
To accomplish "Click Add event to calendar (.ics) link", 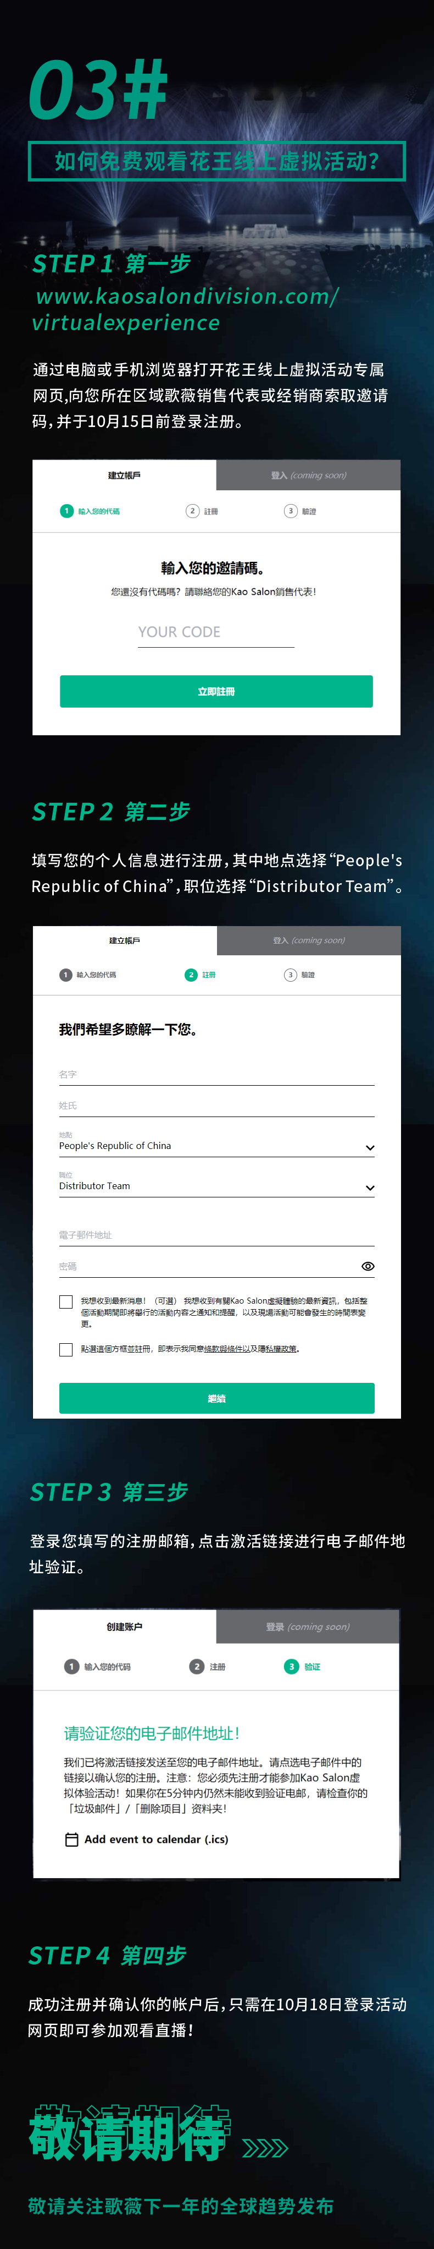I will tap(156, 1840).
